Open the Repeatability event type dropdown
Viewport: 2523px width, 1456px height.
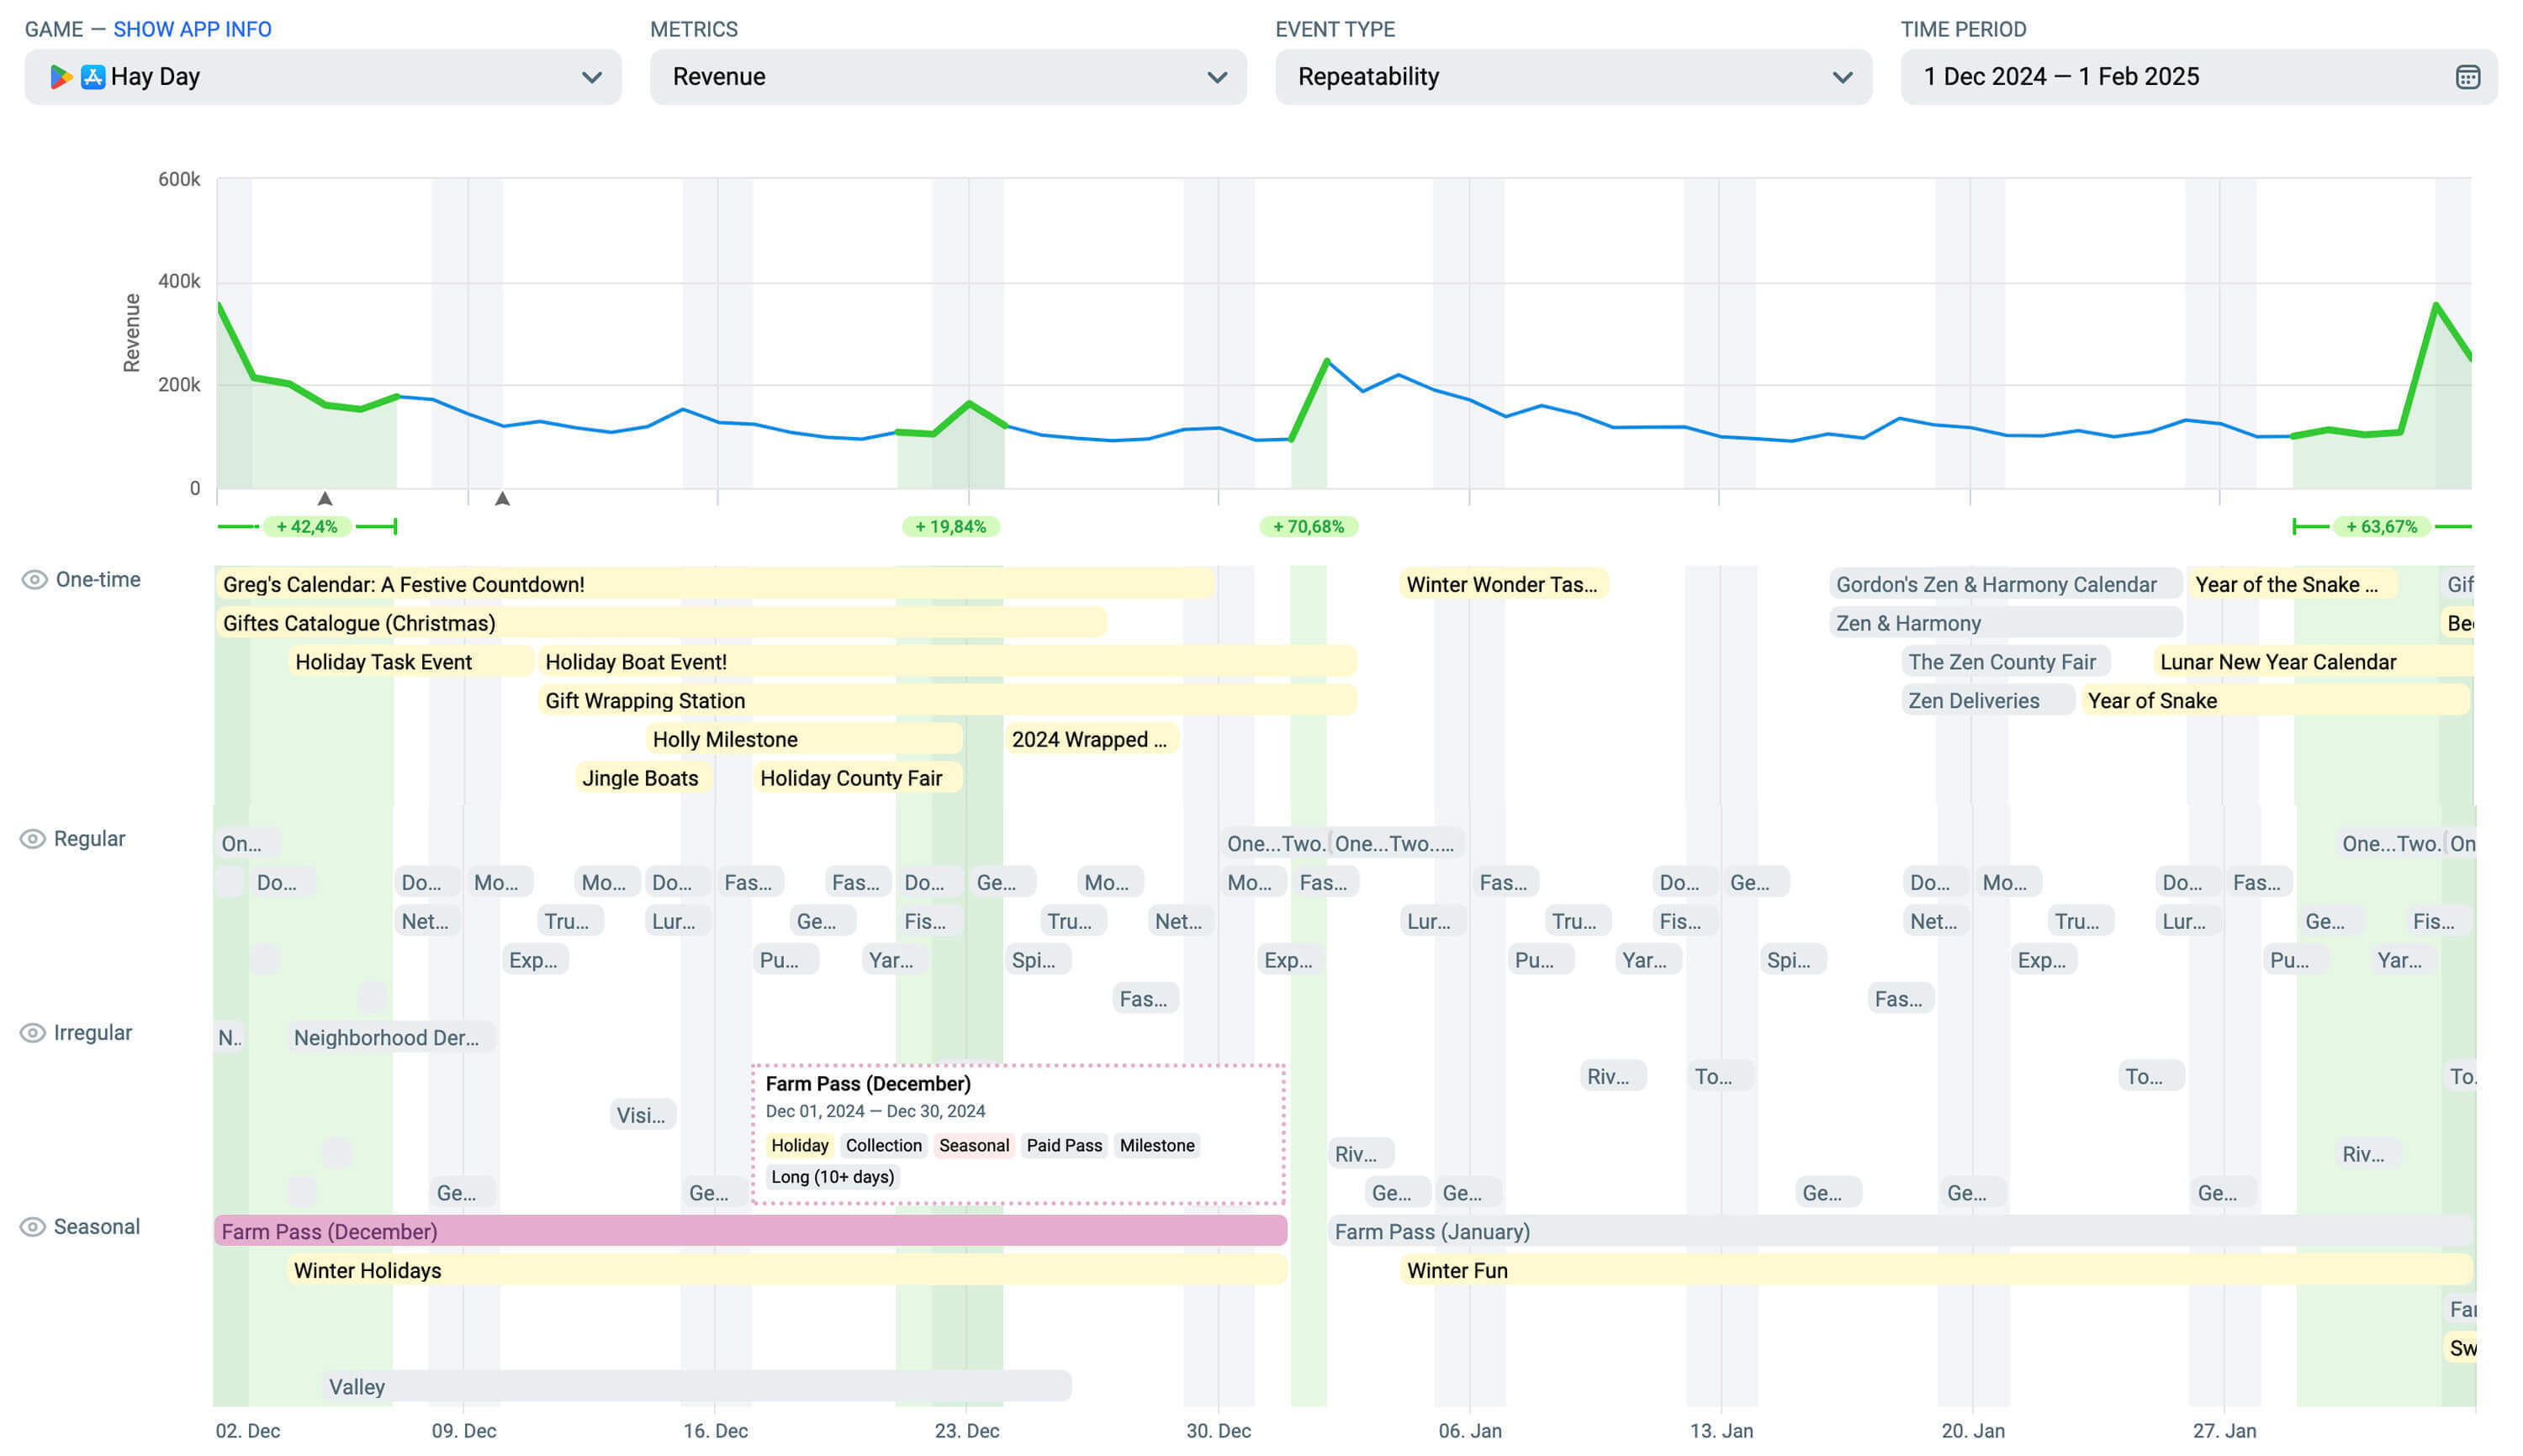tap(1573, 77)
